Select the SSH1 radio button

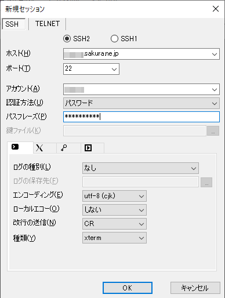point(114,39)
